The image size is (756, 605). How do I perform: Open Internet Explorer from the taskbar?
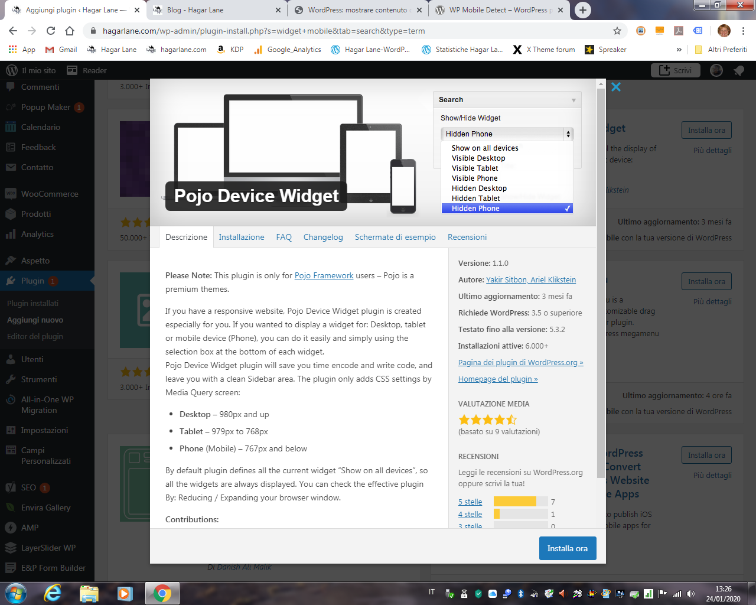[53, 593]
